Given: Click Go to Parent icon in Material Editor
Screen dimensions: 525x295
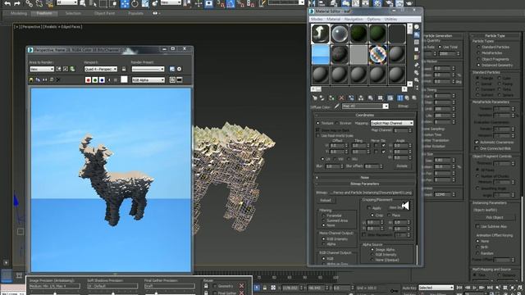Looking at the screenshot, I should point(407,98).
